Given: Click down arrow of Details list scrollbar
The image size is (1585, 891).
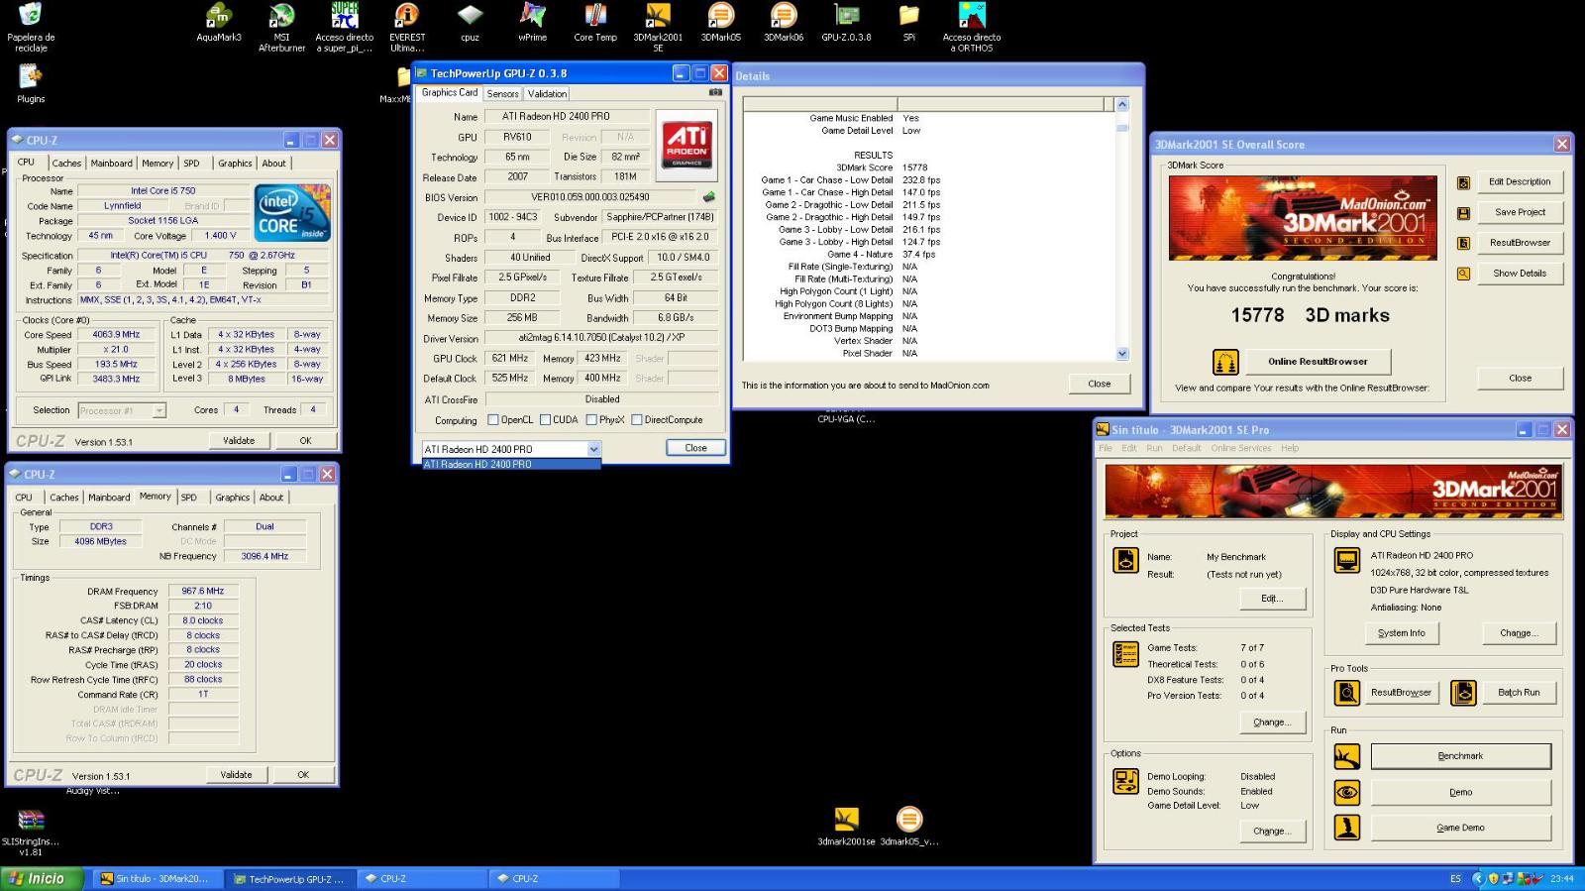Looking at the screenshot, I should pos(1122,354).
